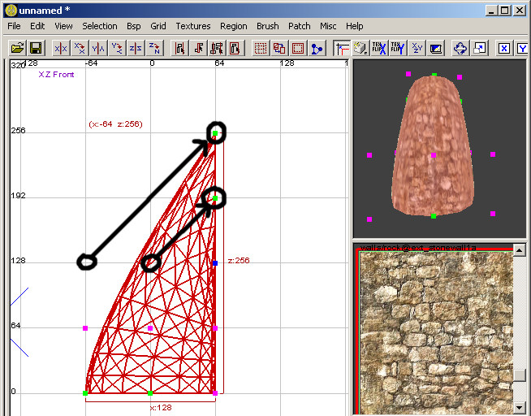The width and height of the screenshot is (531, 416).
Task: Minimize the unnamed editor window
Action: (x=491, y=11)
